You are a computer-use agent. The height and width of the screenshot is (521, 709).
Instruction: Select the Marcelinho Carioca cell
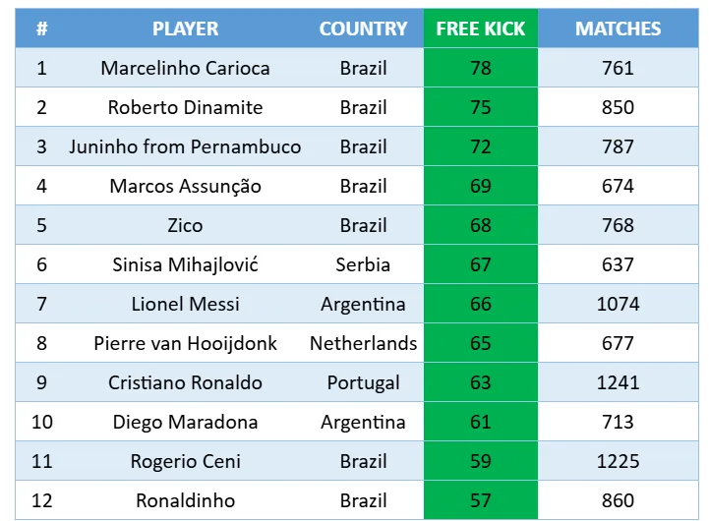coord(185,68)
